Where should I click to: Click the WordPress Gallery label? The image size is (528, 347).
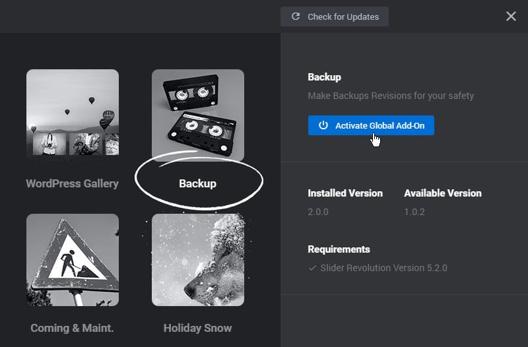[x=73, y=183]
